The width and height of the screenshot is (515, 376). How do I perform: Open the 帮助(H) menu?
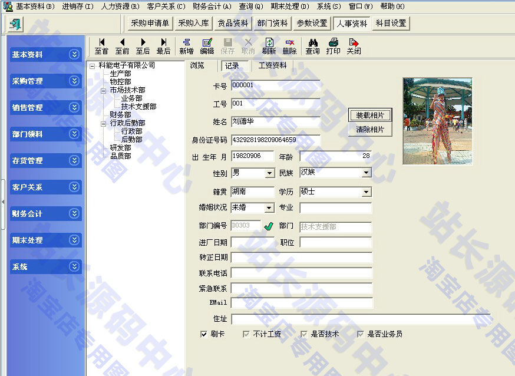pyautogui.click(x=392, y=6)
